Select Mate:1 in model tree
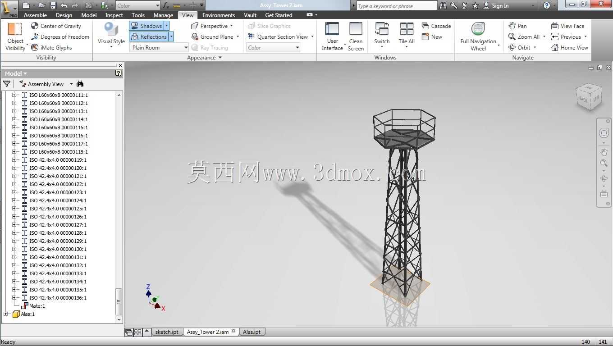The image size is (613, 346). point(37,306)
